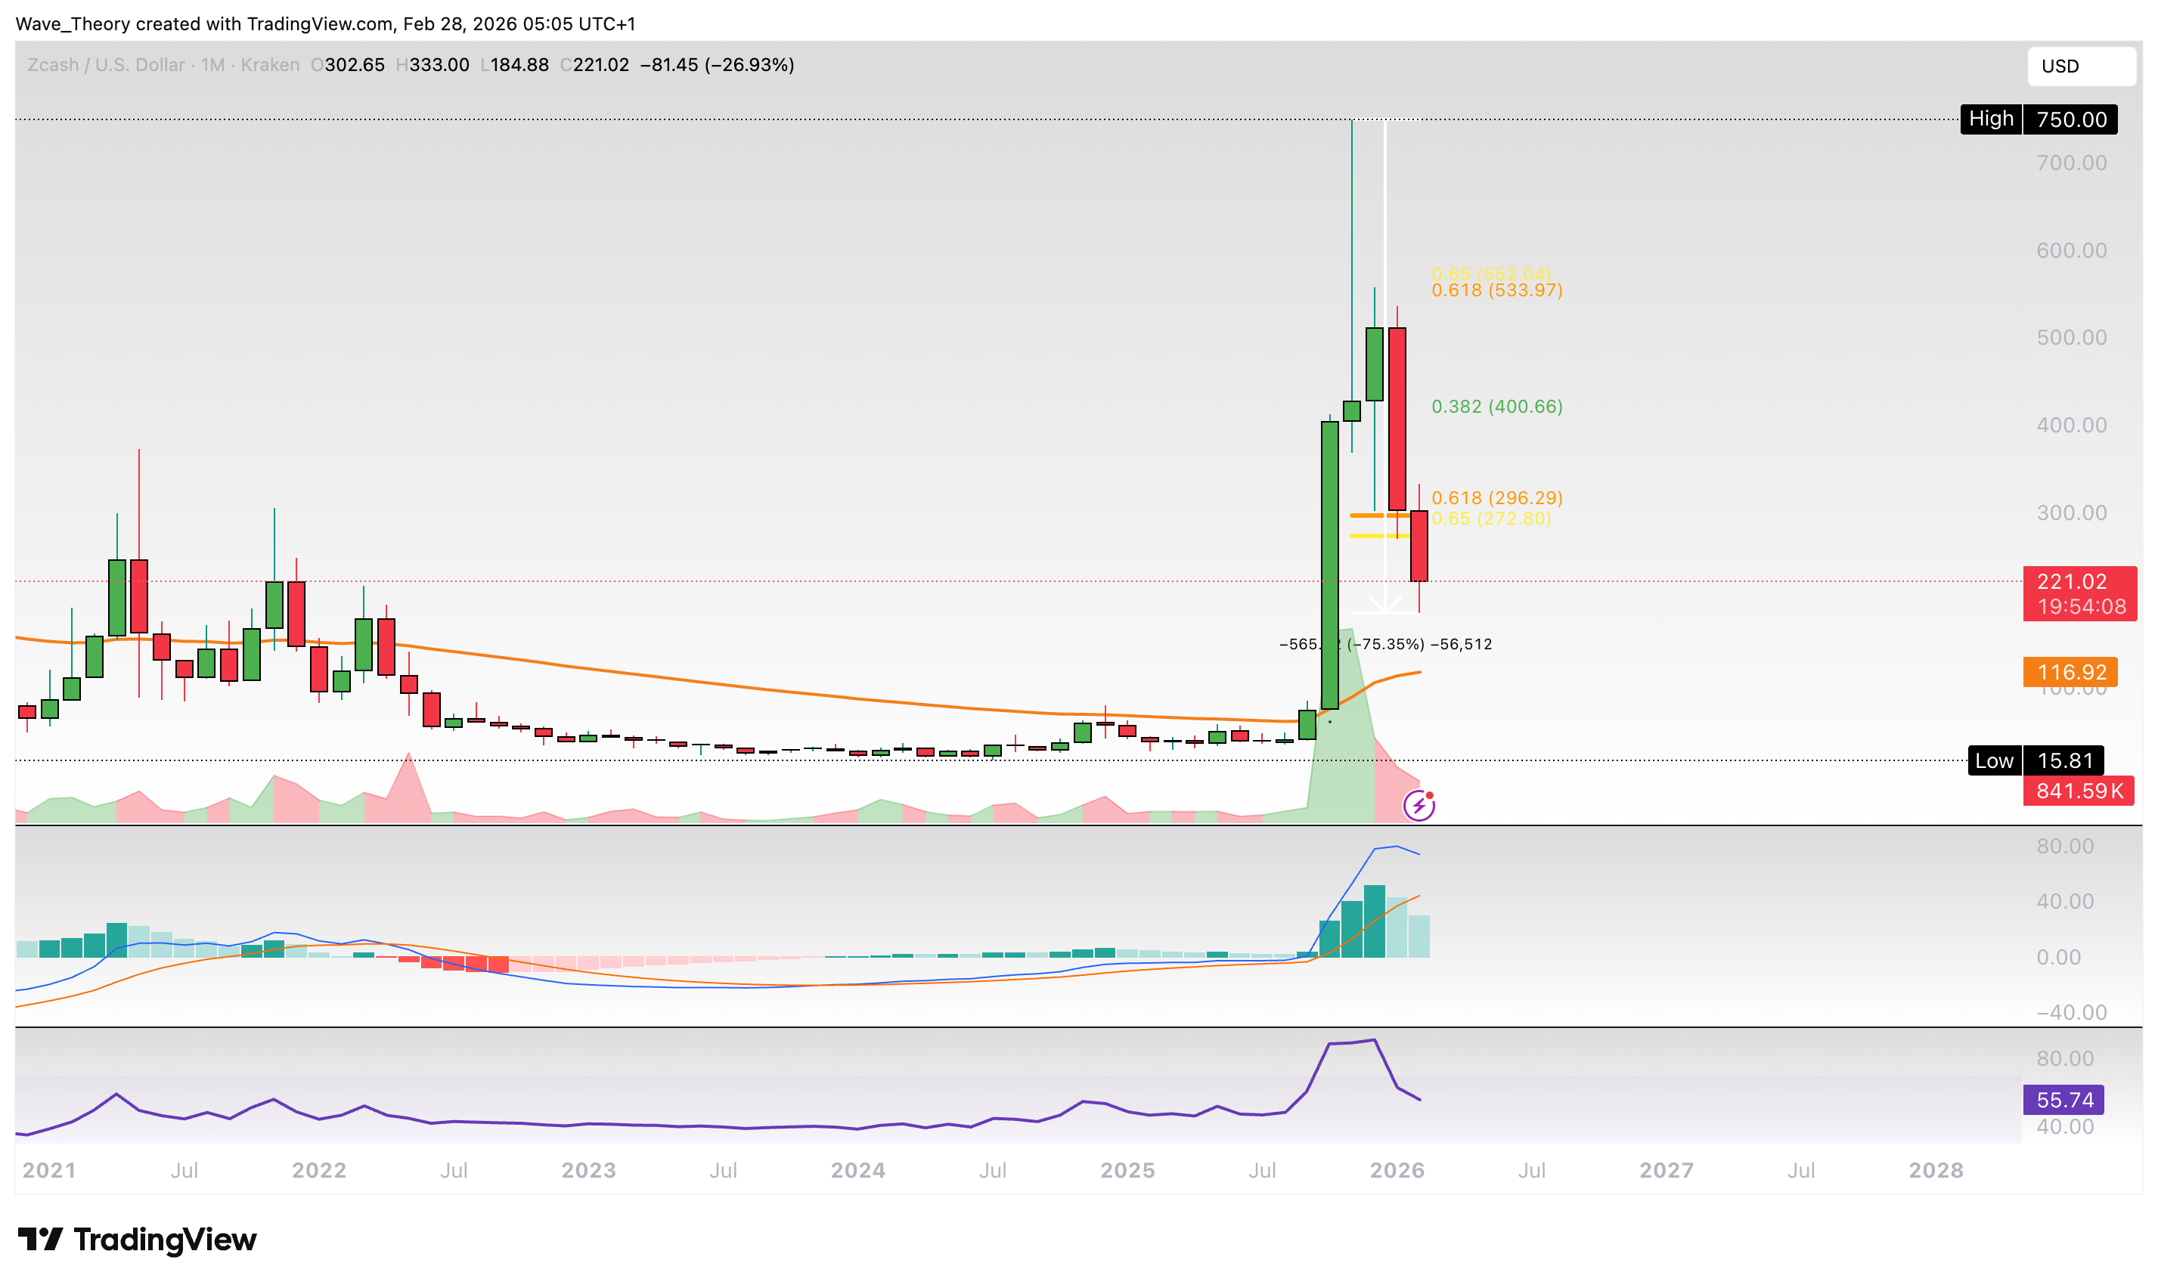Click "2026" on the time axis
This screenshot has height=1285, width=2158.
1397,1170
